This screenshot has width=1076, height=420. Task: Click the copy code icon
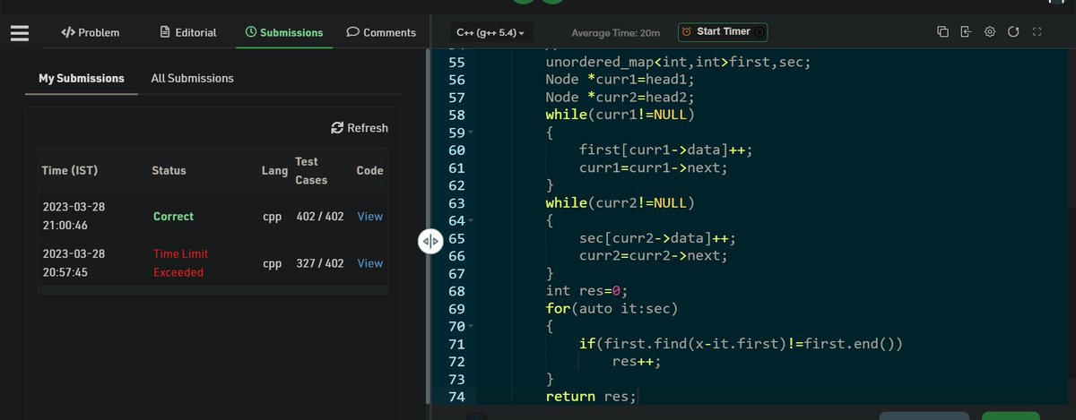pos(942,32)
